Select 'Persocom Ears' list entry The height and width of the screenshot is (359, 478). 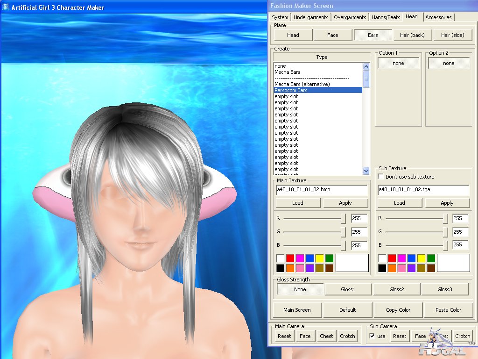(x=318, y=90)
